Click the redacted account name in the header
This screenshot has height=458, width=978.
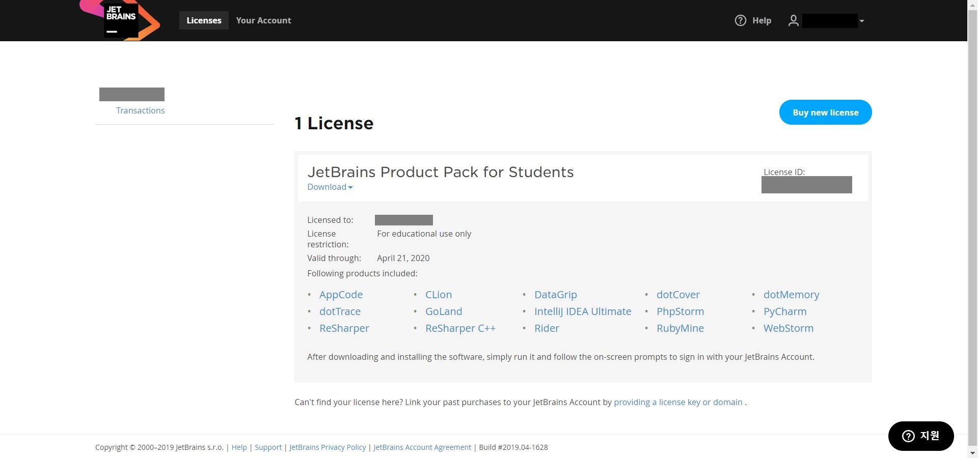click(830, 21)
